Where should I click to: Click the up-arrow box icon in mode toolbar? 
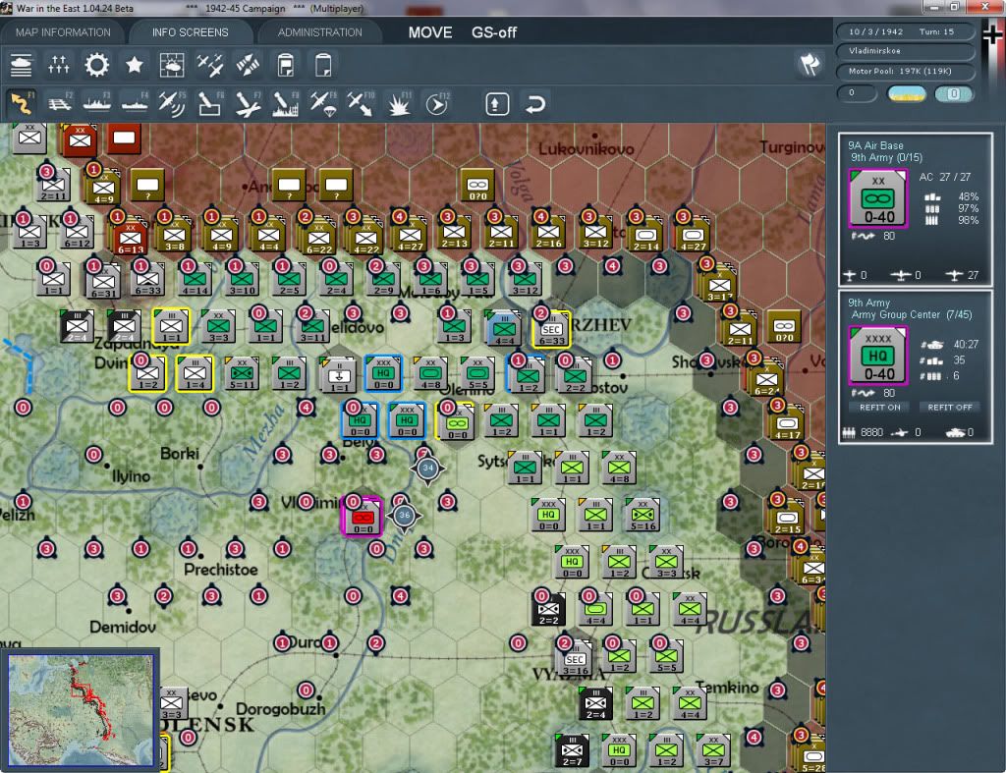497,104
